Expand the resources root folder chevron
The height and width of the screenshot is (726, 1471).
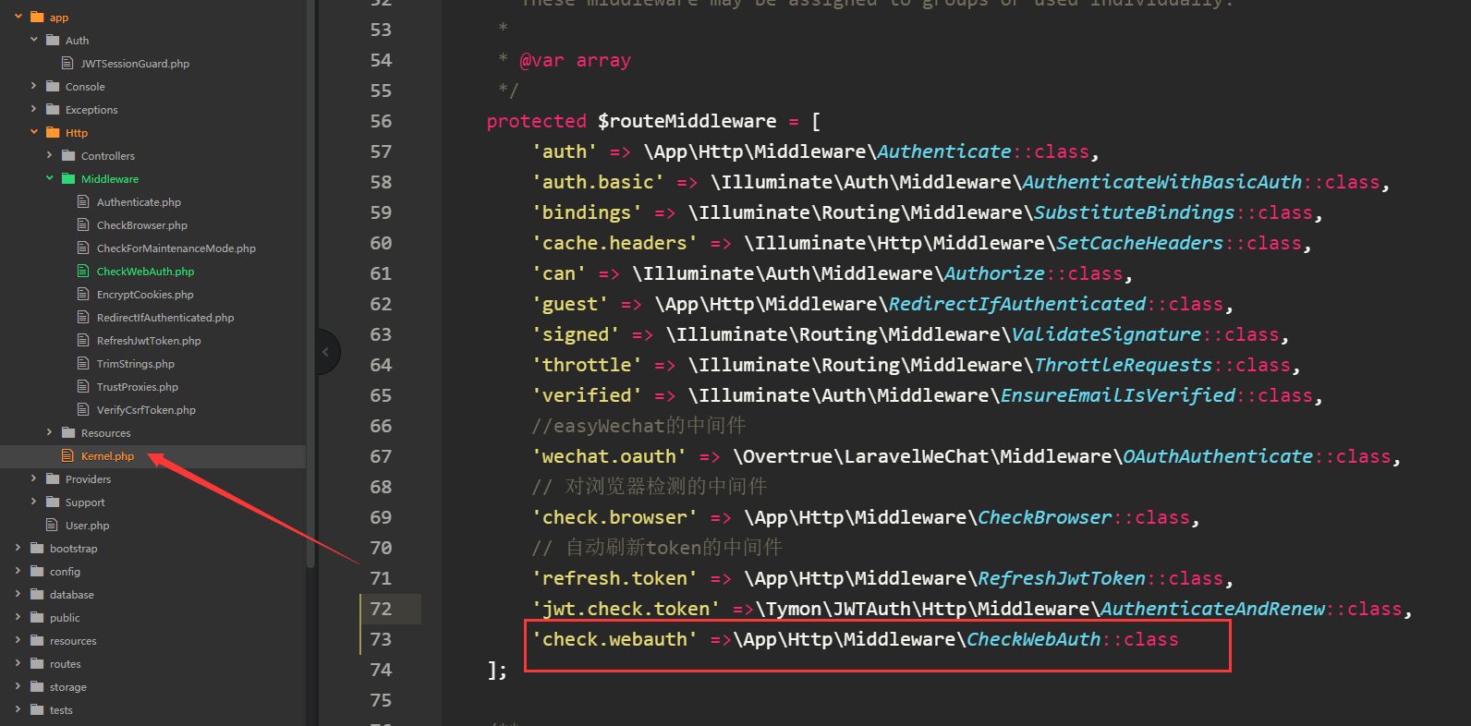[x=18, y=640]
